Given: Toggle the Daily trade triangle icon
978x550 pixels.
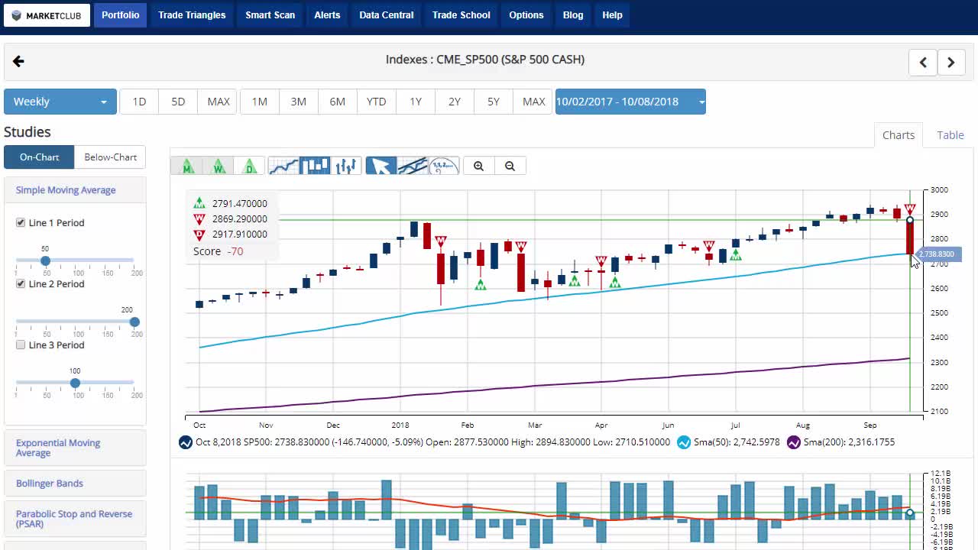Looking at the screenshot, I should pyautogui.click(x=249, y=166).
